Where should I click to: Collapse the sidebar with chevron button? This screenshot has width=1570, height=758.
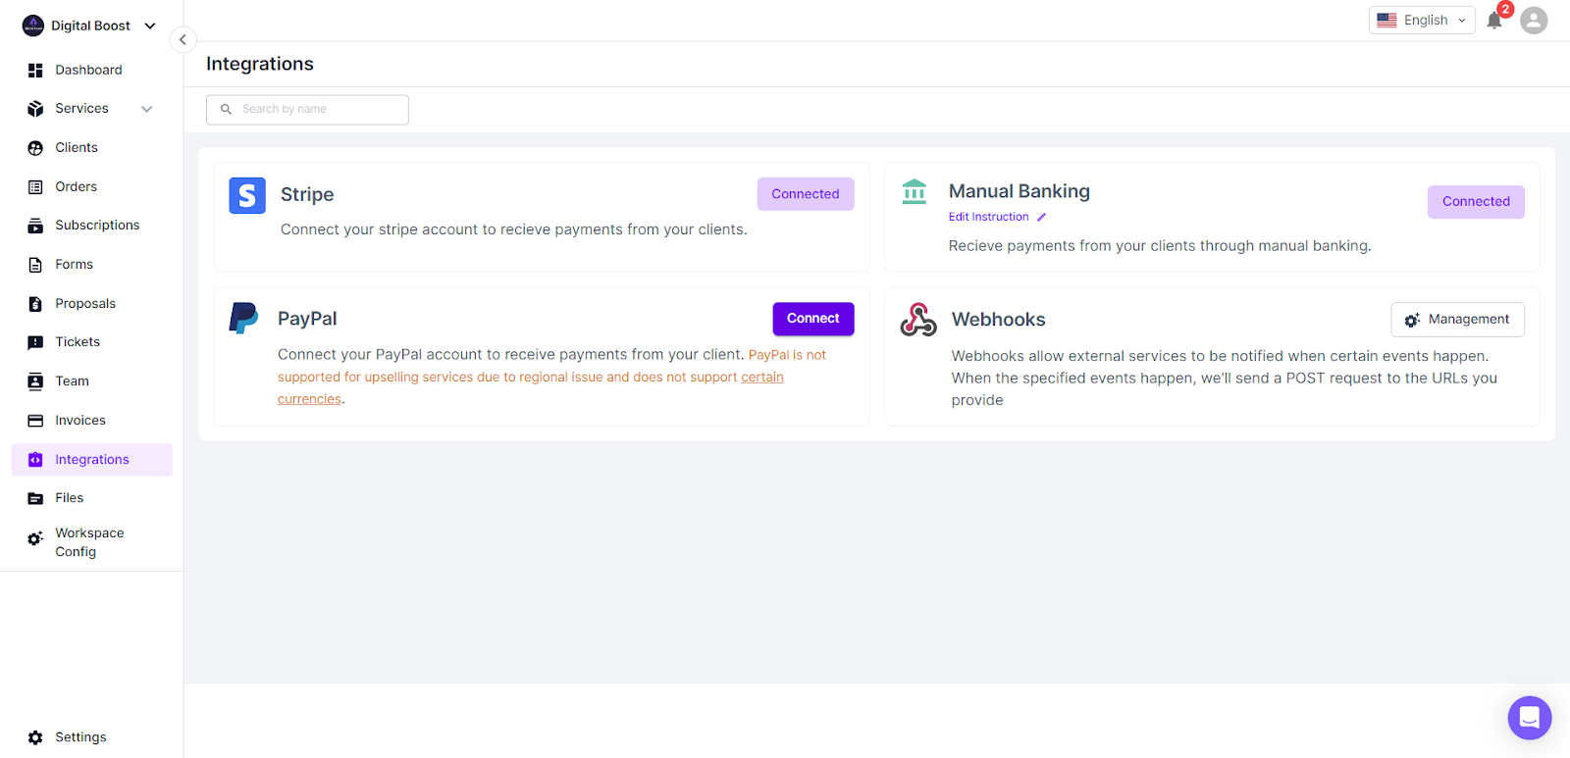183,40
